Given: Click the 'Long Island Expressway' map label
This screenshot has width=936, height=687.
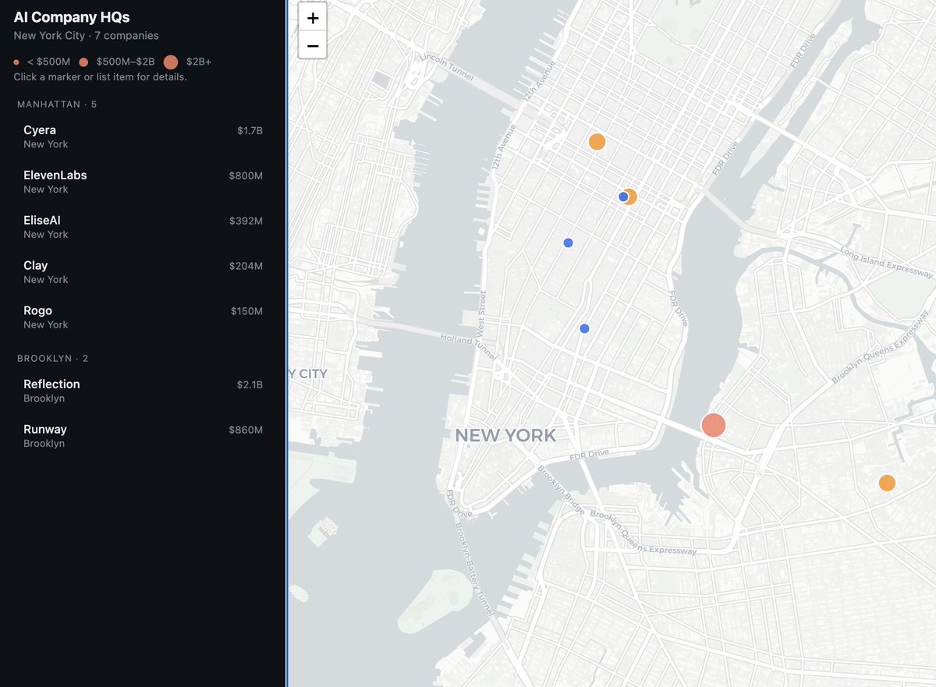Looking at the screenshot, I should coord(886,263).
